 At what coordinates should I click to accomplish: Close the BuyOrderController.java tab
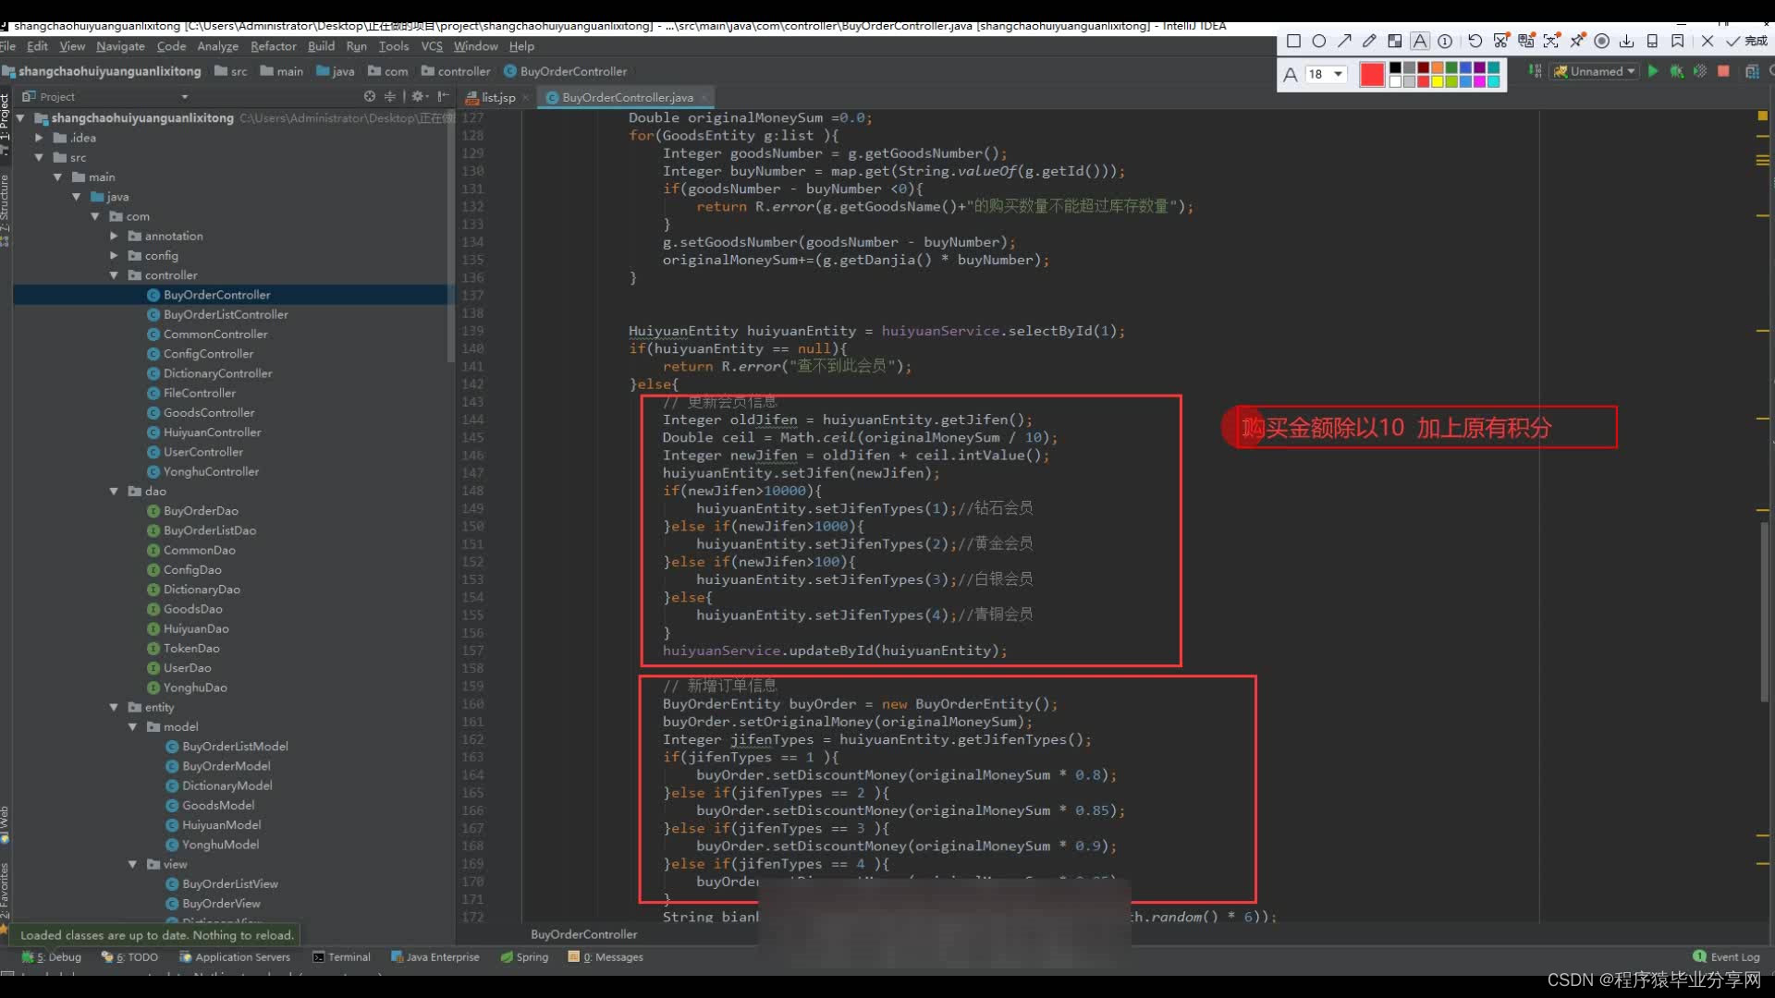tap(704, 97)
